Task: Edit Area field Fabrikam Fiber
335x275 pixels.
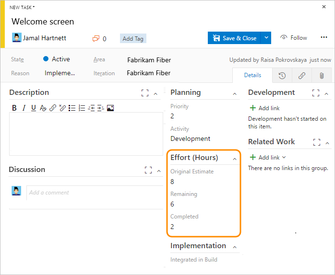Action: 149,60
